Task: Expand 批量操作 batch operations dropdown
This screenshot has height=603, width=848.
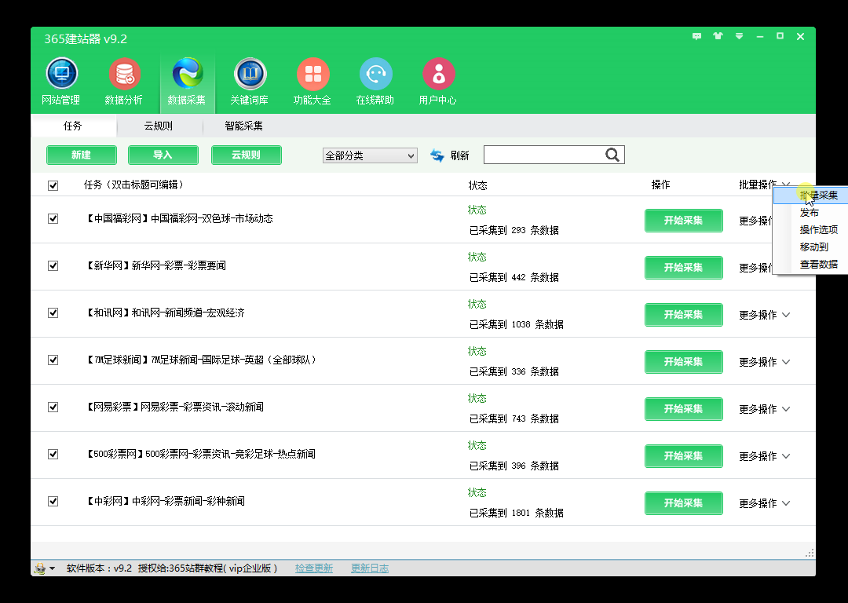Action: (x=764, y=185)
